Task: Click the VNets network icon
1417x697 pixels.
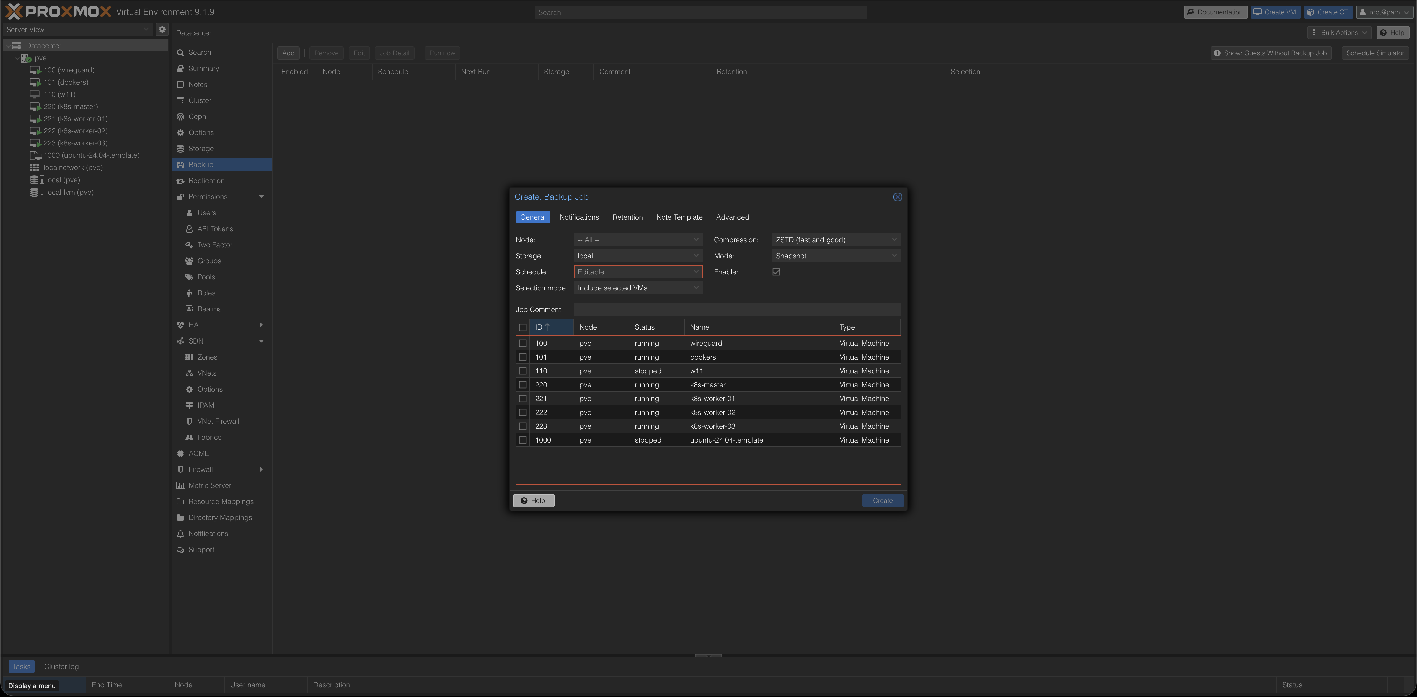Action: point(189,373)
